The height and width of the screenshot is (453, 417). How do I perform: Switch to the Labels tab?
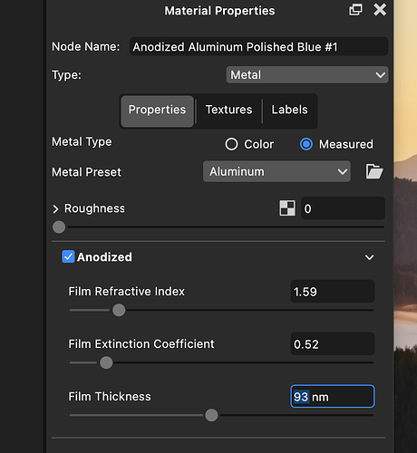(289, 110)
